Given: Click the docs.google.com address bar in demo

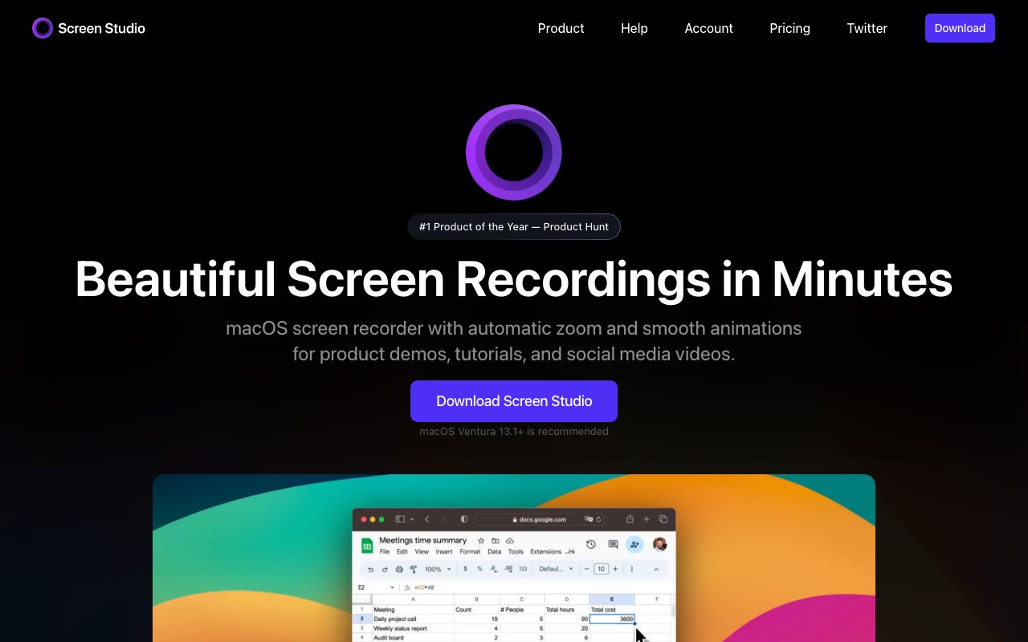Looking at the screenshot, I should (539, 519).
